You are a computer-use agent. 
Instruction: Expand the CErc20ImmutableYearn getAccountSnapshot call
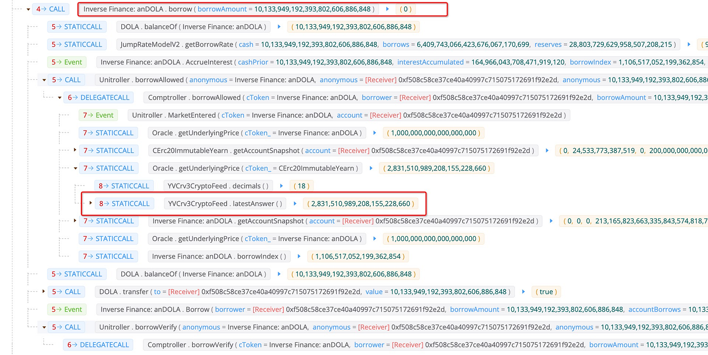click(75, 151)
